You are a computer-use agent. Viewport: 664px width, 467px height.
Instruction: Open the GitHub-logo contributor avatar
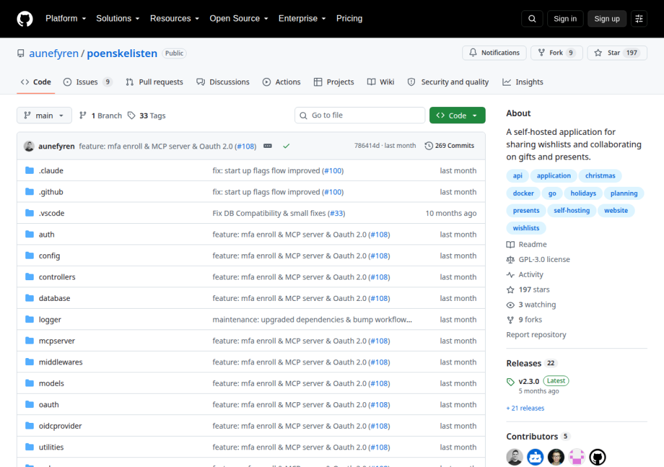pyautogui.click(x=597, y=457)
